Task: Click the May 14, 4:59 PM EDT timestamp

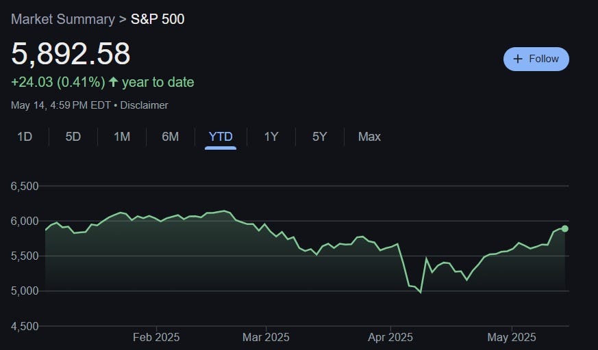Action: 61,105
